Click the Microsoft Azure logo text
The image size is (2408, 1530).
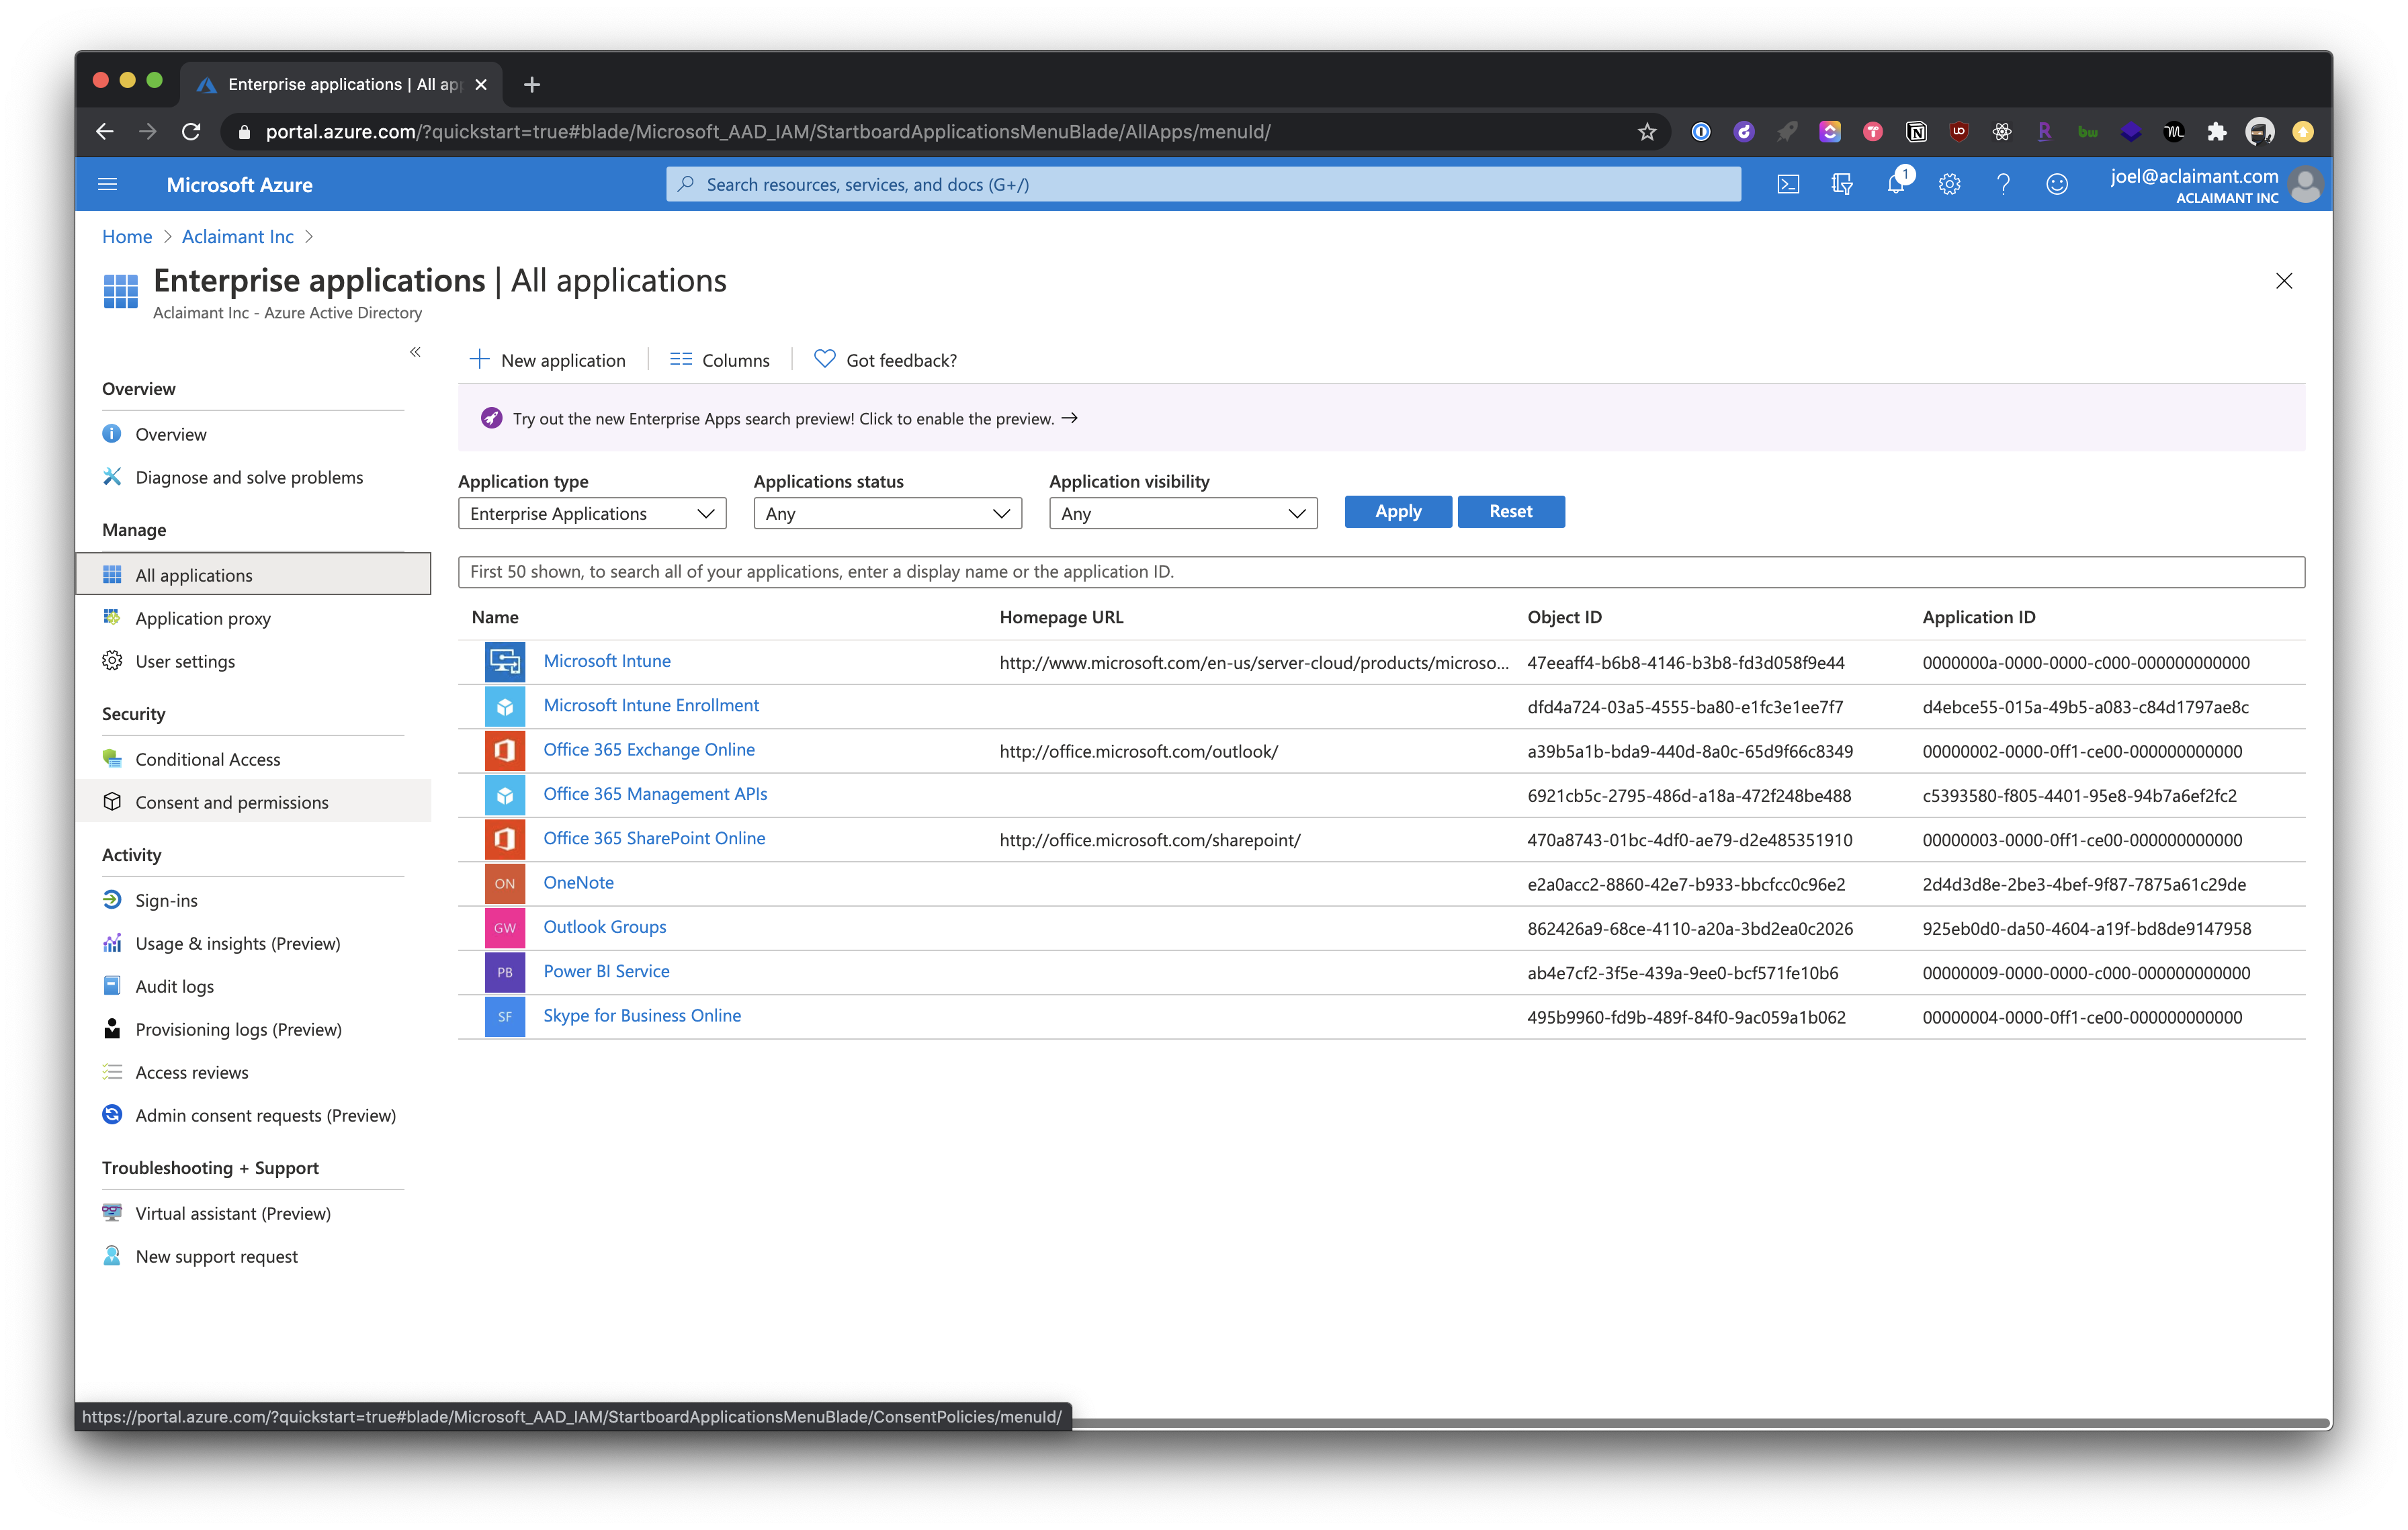point(240,185)
